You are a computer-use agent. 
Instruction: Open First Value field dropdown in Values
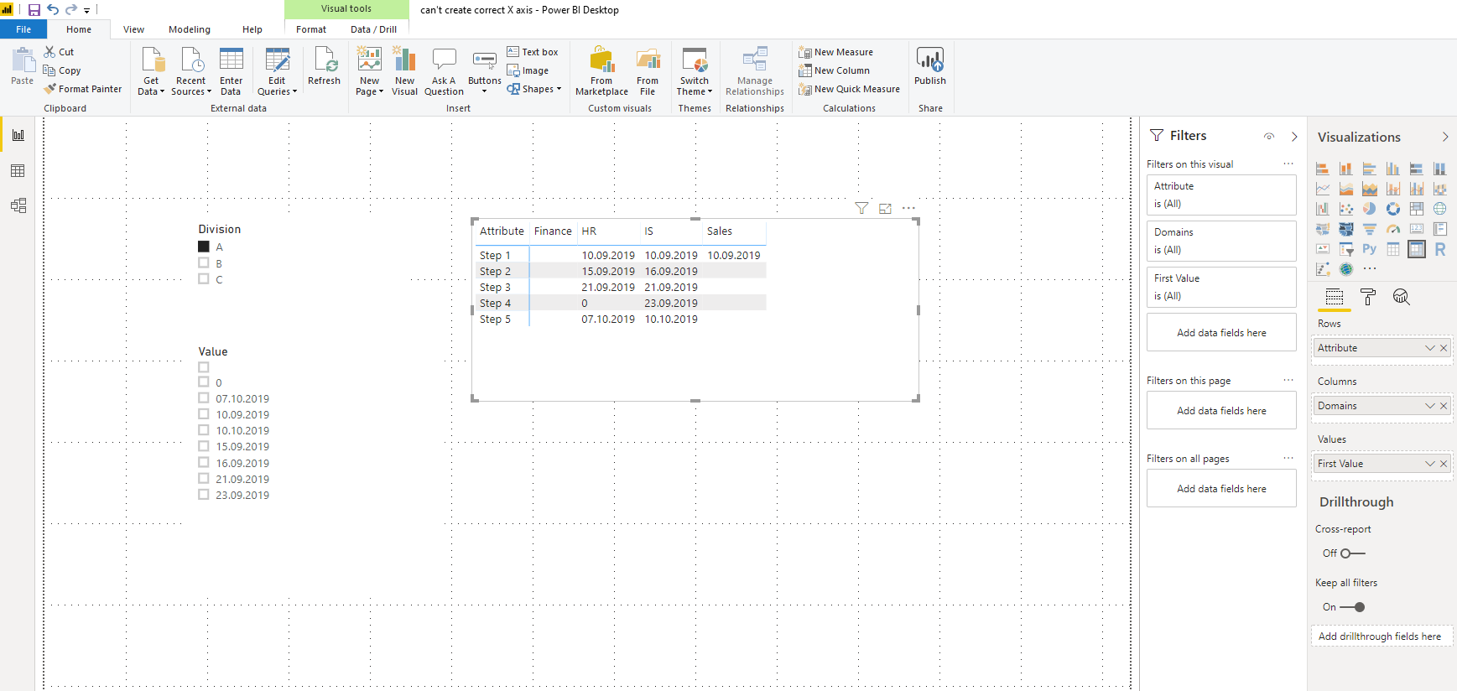coord(1429,464)
